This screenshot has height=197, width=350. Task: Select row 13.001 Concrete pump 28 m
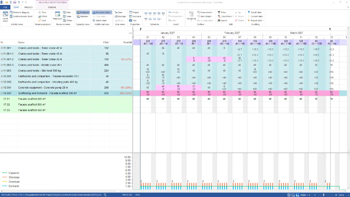coord(66,88)
